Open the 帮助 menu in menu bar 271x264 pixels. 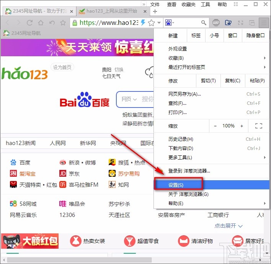tap(222, 4)
